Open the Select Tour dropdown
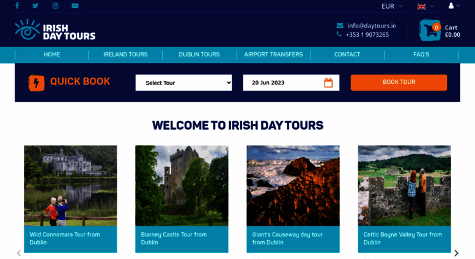475x259 pixels. tap(183, 83)
